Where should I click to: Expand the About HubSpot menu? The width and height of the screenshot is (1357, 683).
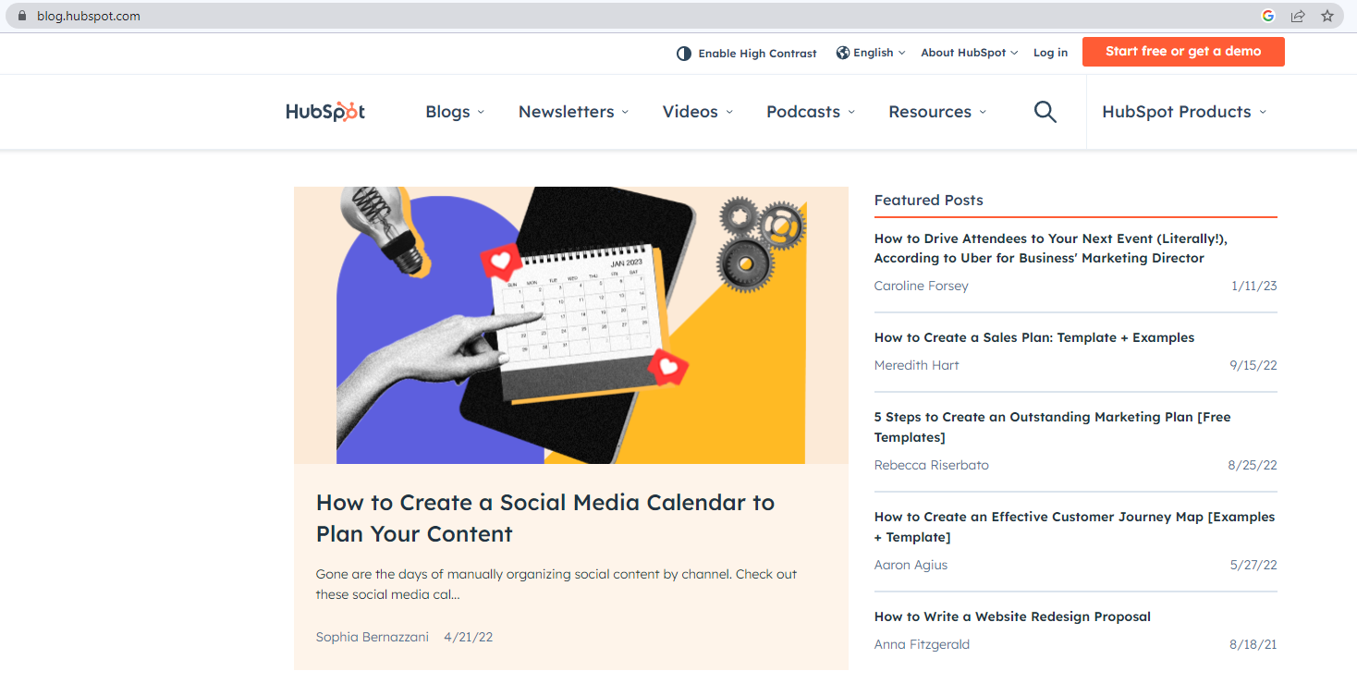(x=969, y=53)
